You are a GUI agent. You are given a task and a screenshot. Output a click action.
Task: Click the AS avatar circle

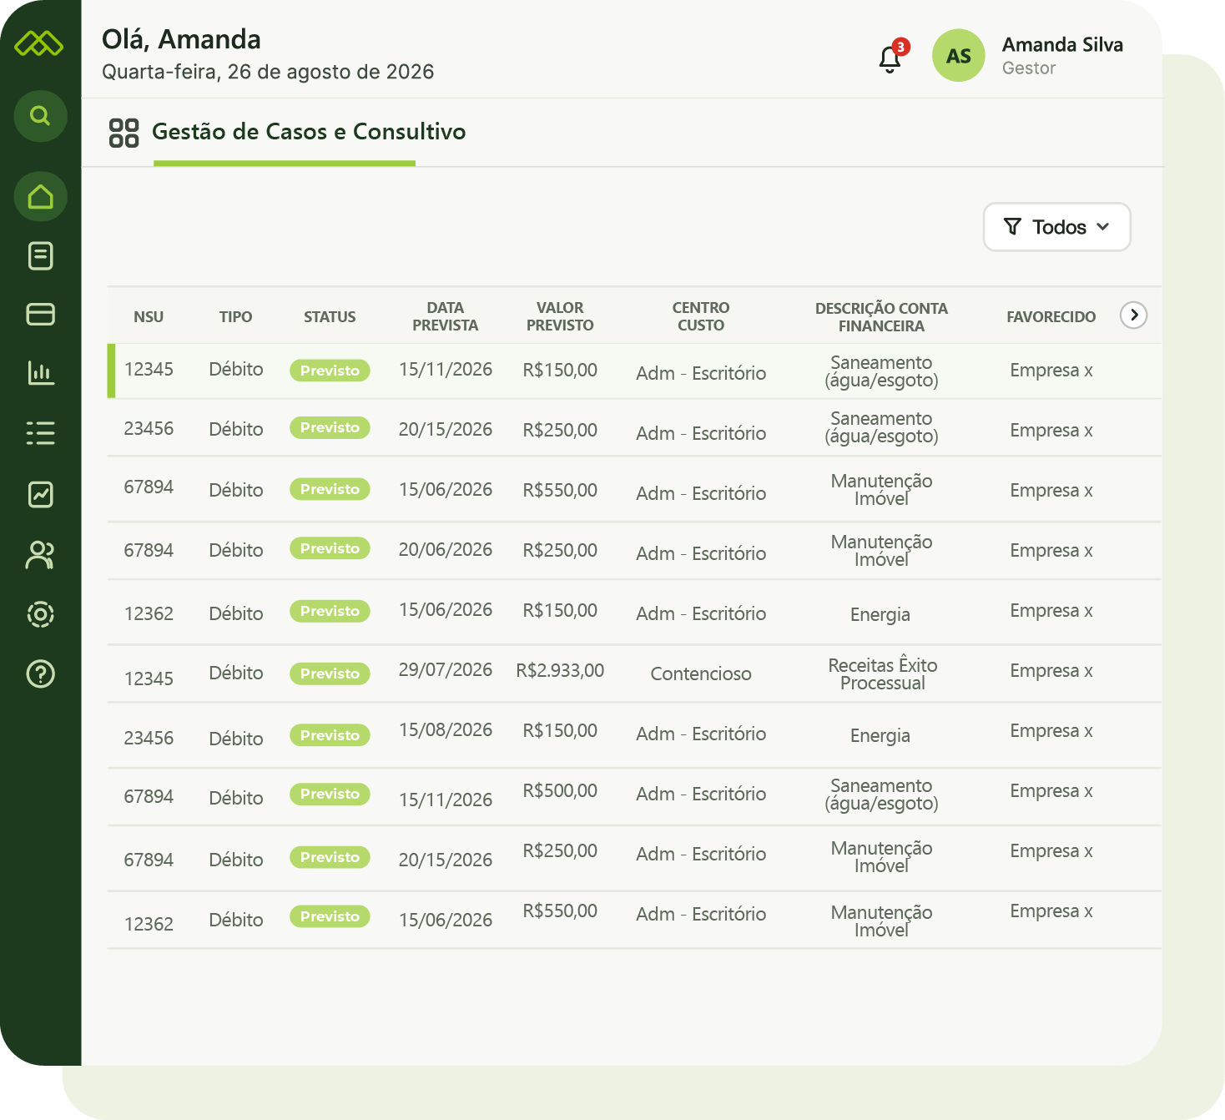(x=959, y=56)
